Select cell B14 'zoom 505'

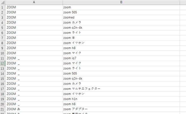(121, 73)
